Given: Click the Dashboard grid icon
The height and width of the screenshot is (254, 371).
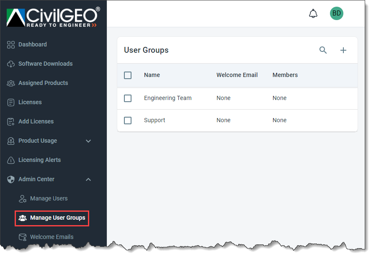Looking at the screenshot, I should (11, 45).
